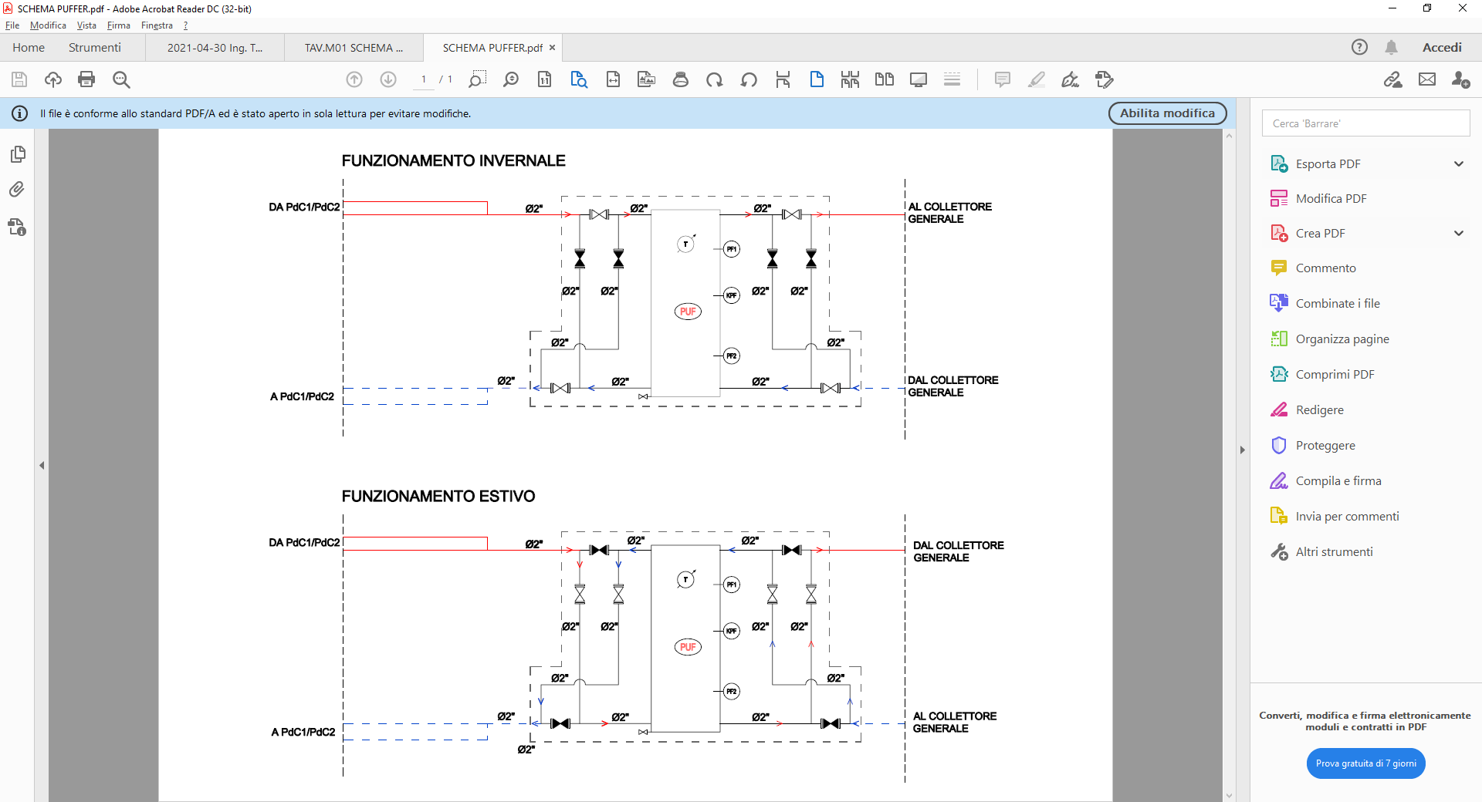Screen dimensions: 1482x802
Task: Rotate view clockwise
Action: [x=715, y=79]
